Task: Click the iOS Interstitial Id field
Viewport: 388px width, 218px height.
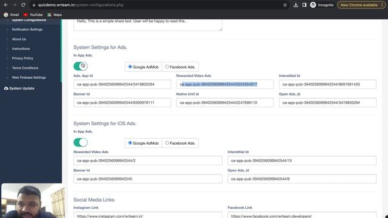Action: pyautogui.click(x=302, y=160)
